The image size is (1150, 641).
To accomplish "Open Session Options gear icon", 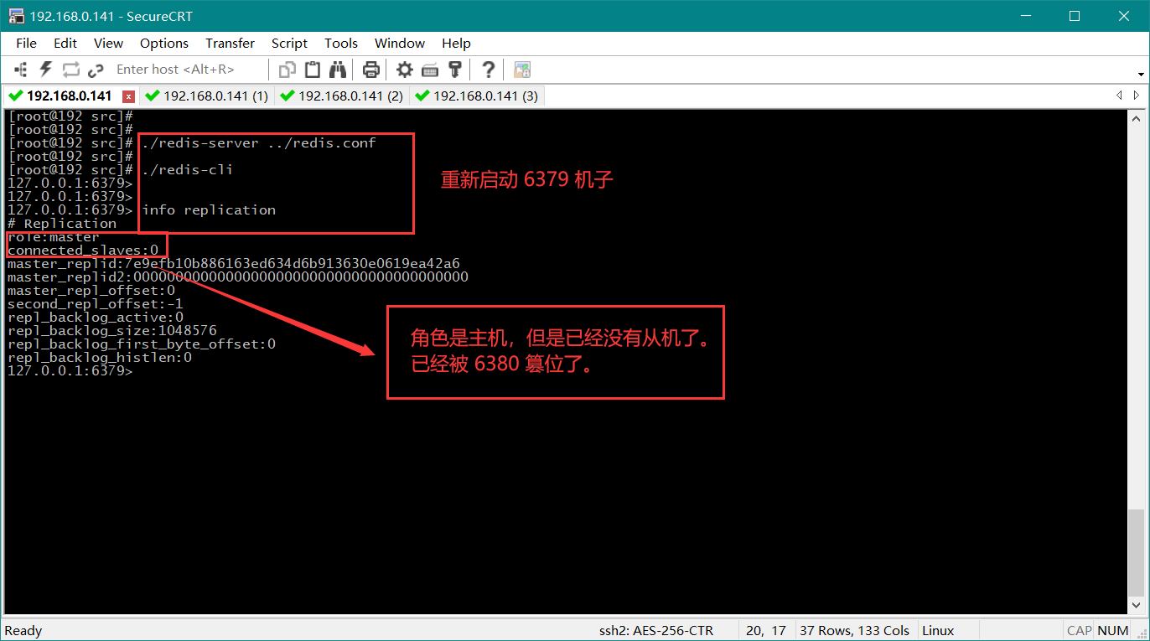I will [405, 70].
